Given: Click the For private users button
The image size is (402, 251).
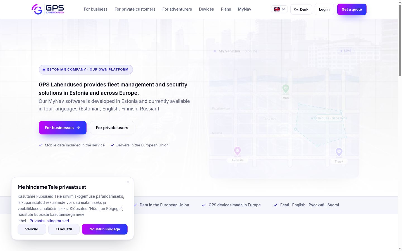Looking at the screenshot, I should tap(112, 128).
